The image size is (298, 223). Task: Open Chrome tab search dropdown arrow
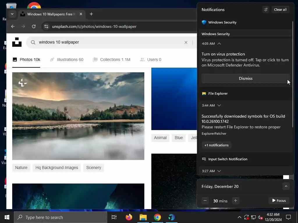(12, 14)
